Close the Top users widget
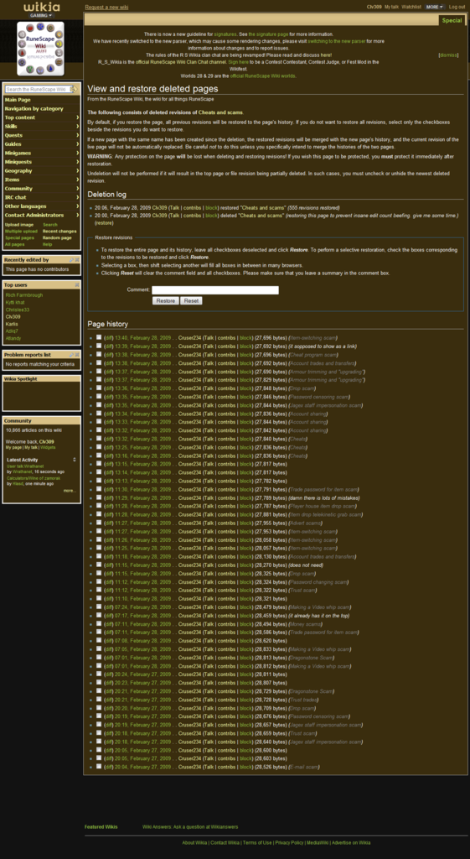This screenshot has width=470, height=859. (76, 285)
